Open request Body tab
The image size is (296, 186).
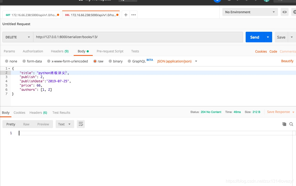click(83, 51)
